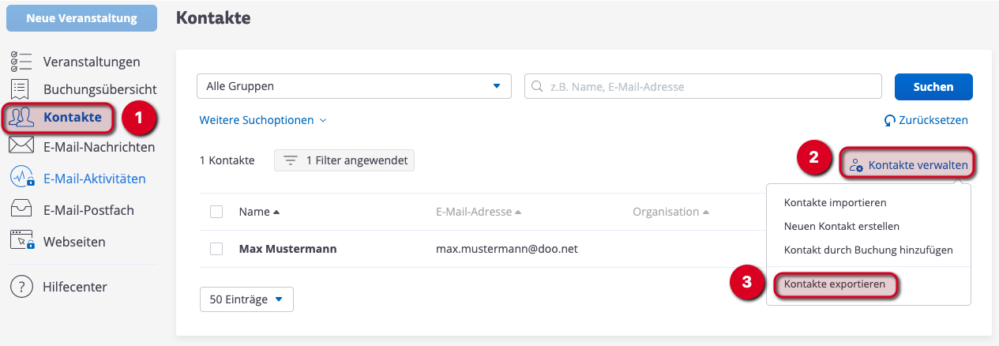Click the Webseiten browser icon
This screenshot has width=999, height=346.
click(x=21, y=242)
